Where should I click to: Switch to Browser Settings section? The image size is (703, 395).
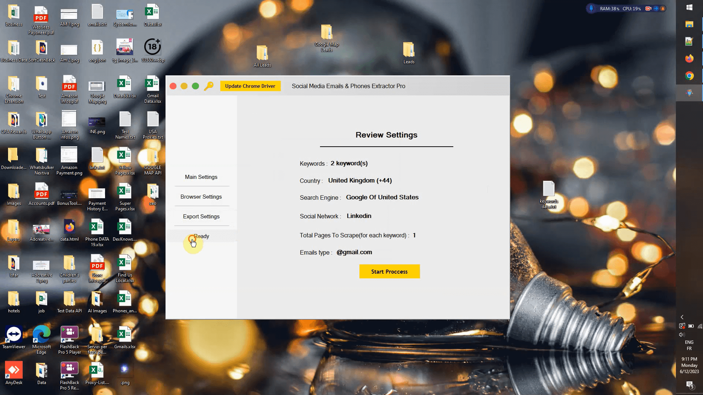(201, 197)
